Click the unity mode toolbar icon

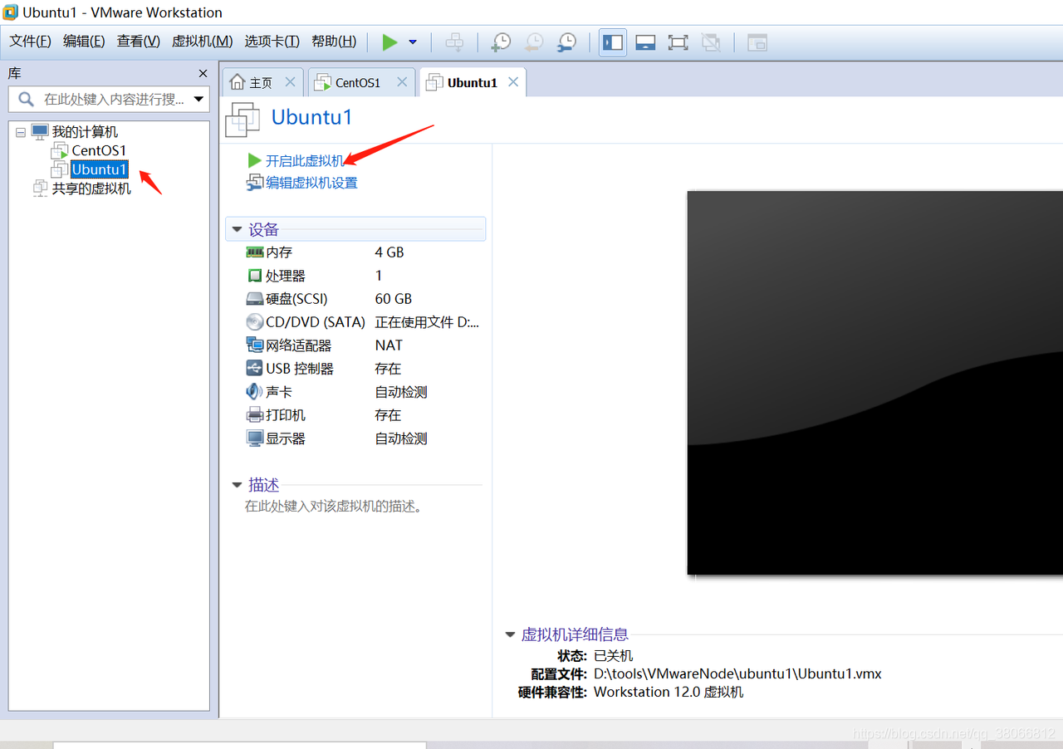pyautogui.click(x=711, y=42)
